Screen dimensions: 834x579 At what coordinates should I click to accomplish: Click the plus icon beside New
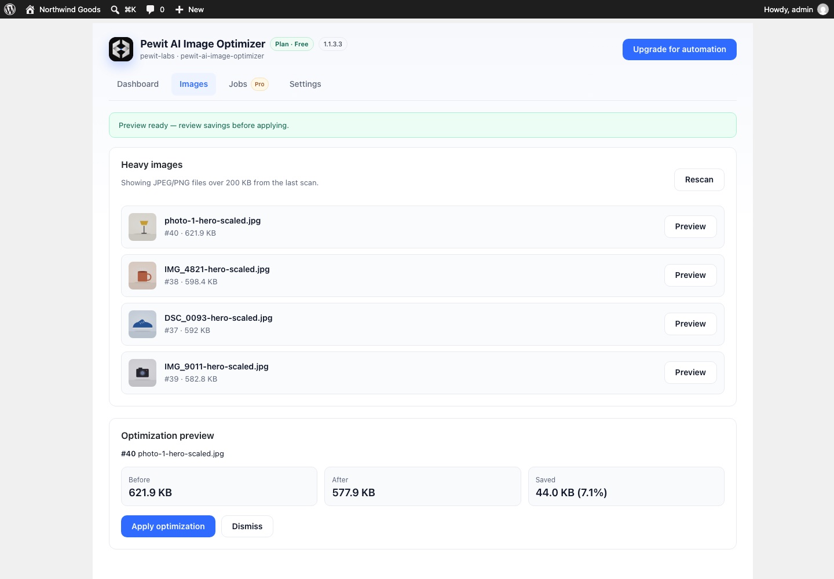pyautogui.click(x=180, y=9)
